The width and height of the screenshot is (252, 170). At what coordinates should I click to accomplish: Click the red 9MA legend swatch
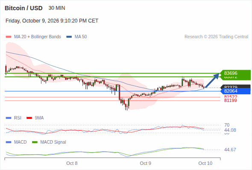[x=29, y=118]
